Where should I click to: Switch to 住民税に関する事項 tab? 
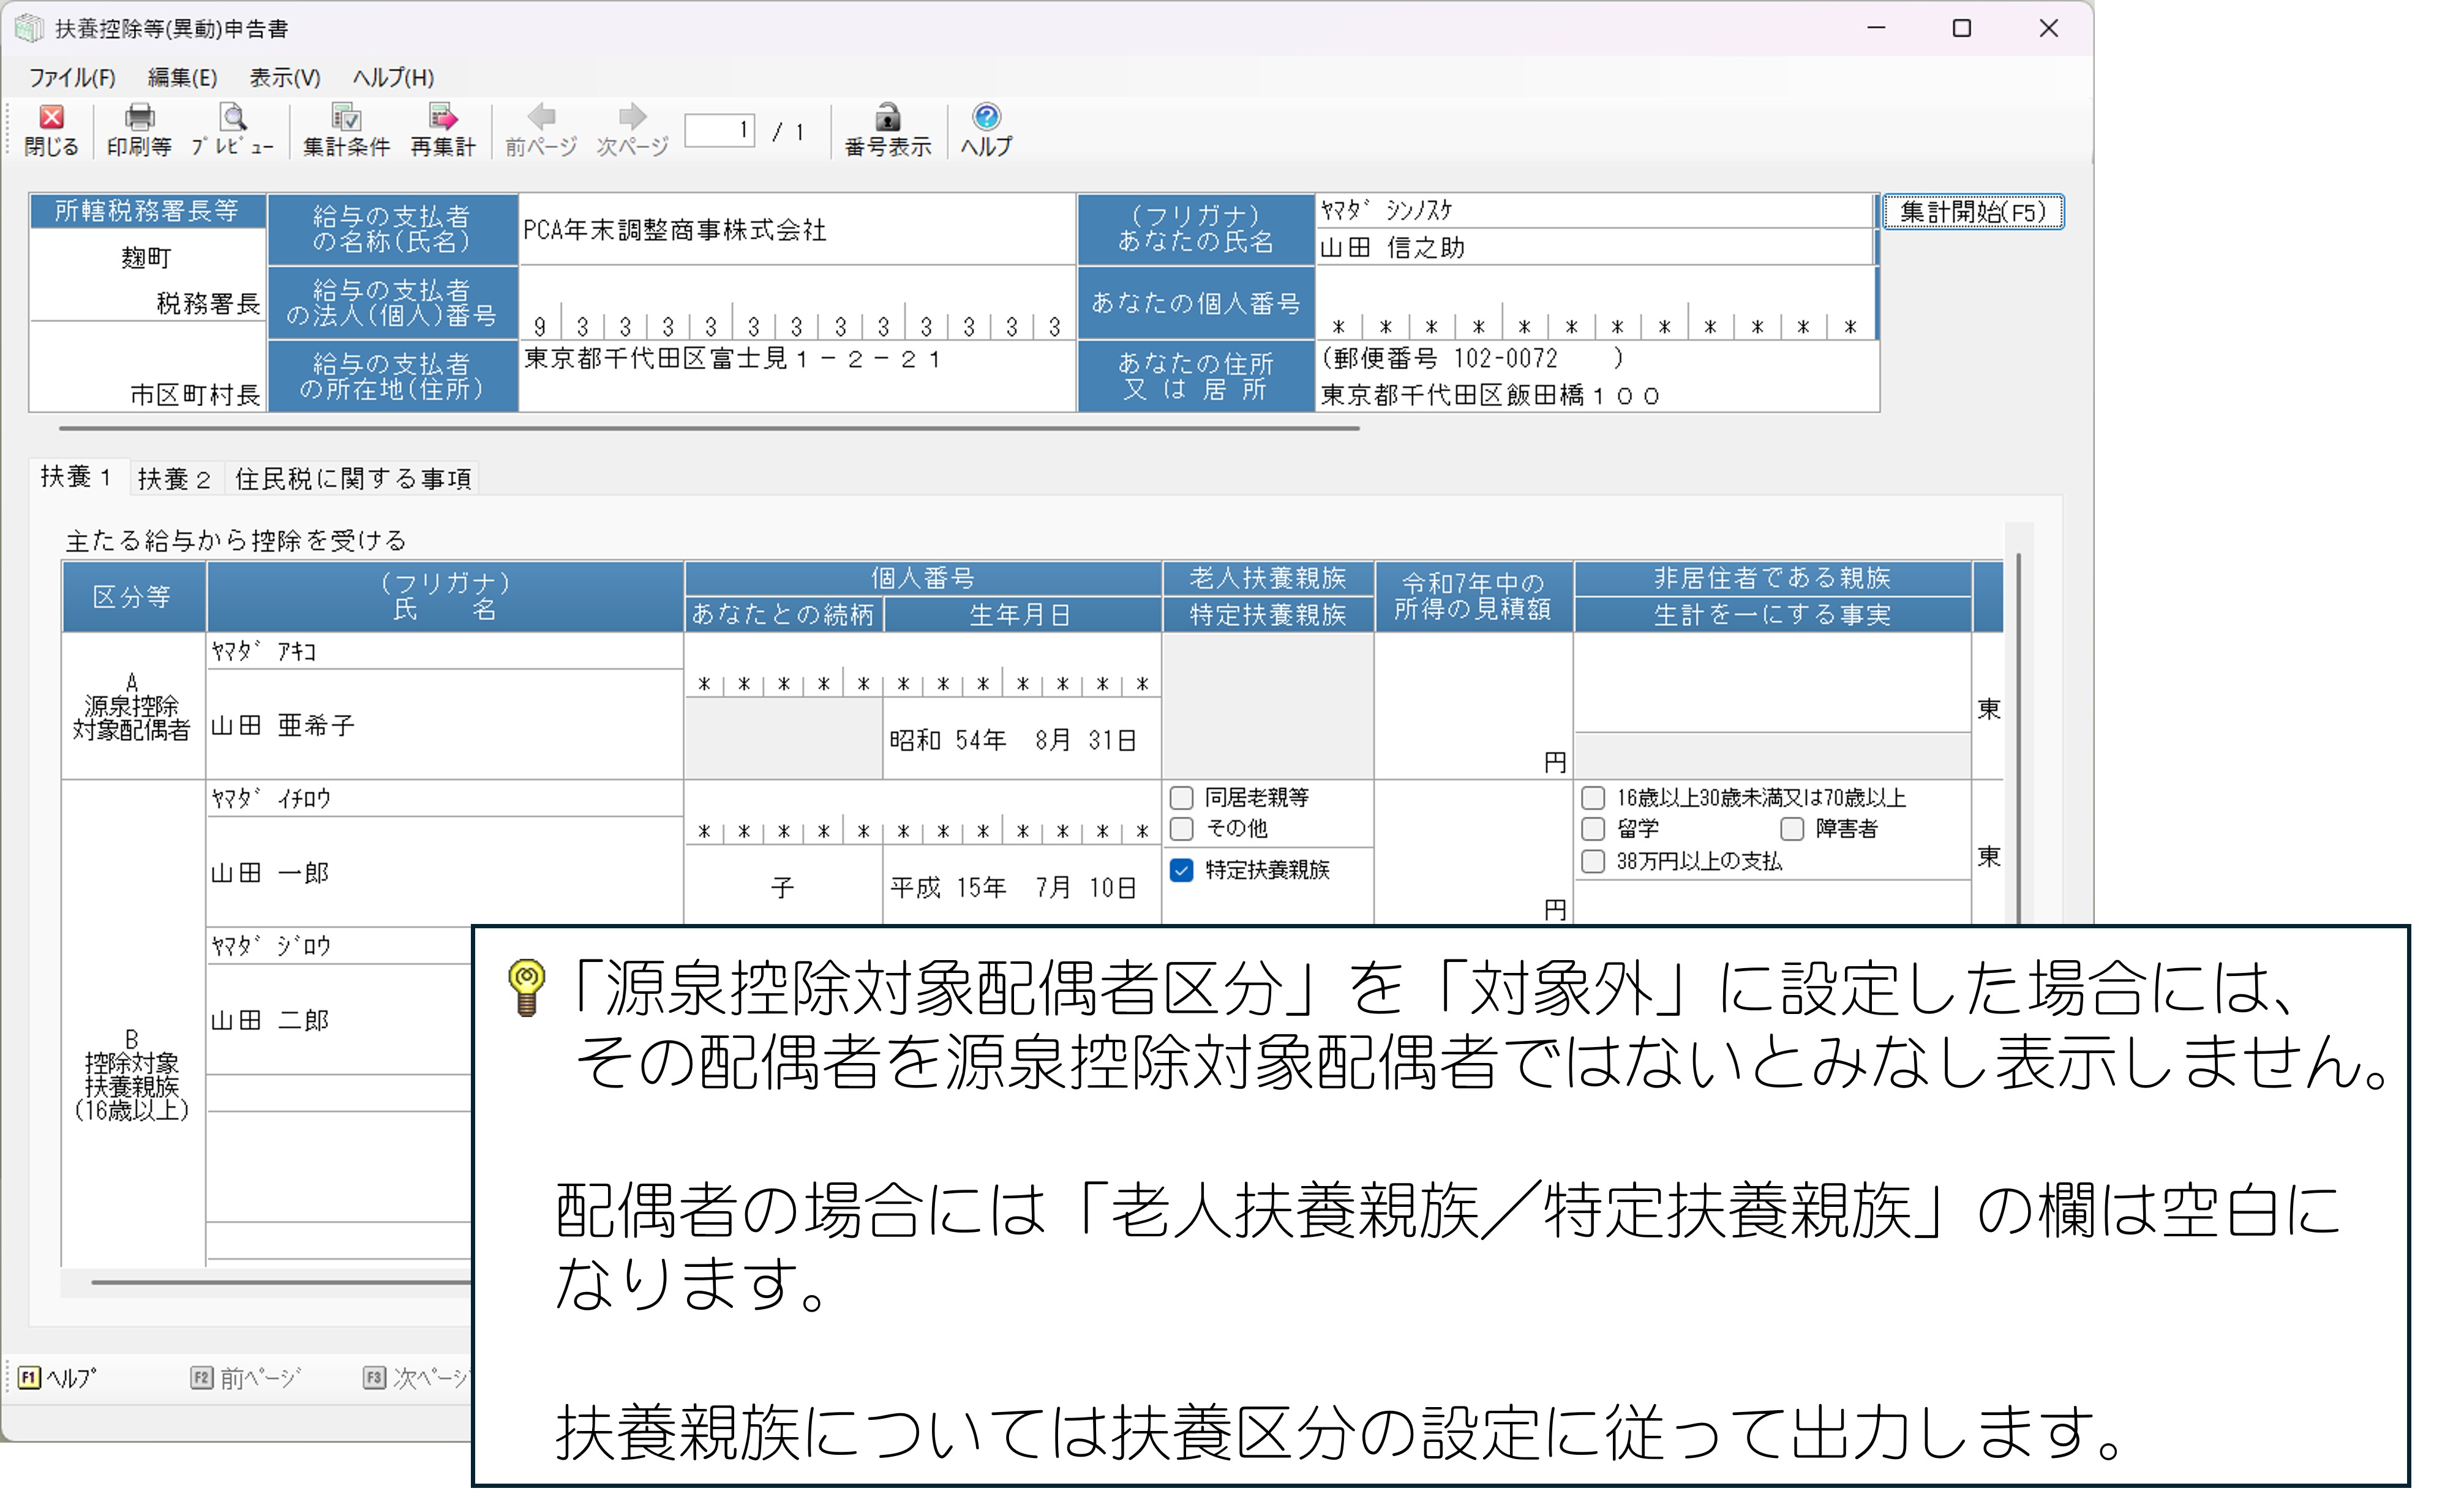[352, 479]
